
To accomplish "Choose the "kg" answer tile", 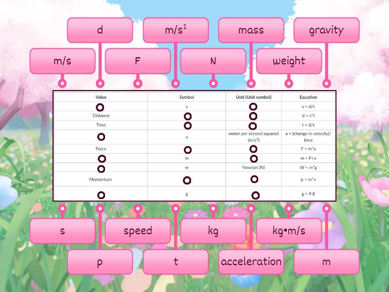I will pyautogui.click(x=213, y=231).
